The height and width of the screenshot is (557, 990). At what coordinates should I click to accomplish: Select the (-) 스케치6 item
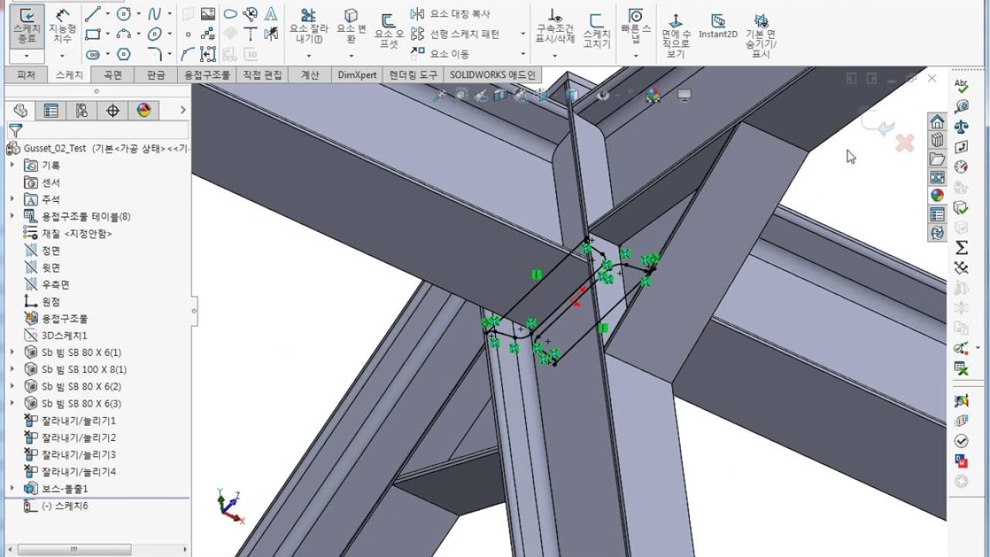click(x=65, y=506)
